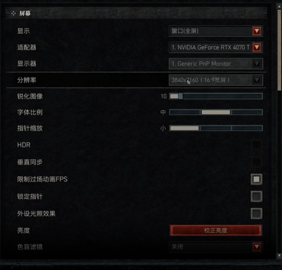282x270 pixels.
Task: Open the 显示 window mode dropdown arrow
Action: click(x=257, y=31)
